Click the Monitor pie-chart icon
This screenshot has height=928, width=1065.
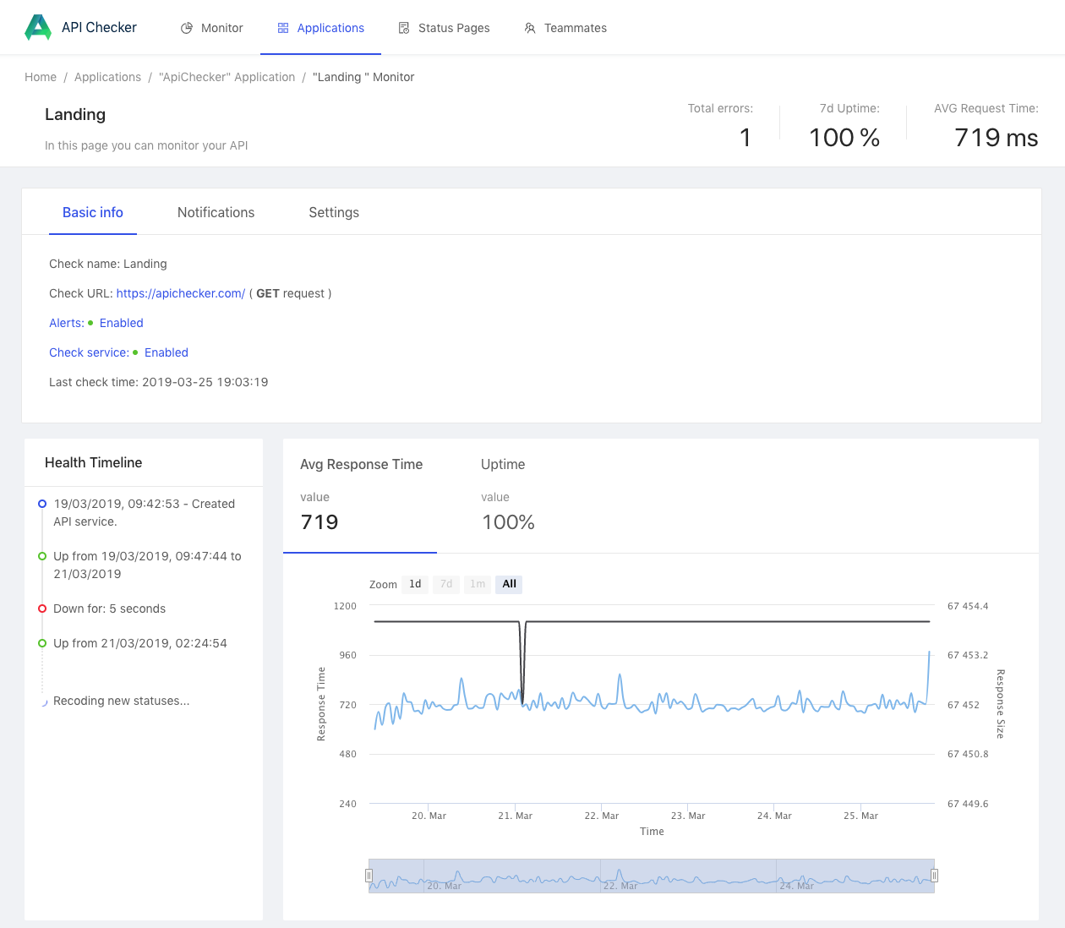click(x=187, y=28)
